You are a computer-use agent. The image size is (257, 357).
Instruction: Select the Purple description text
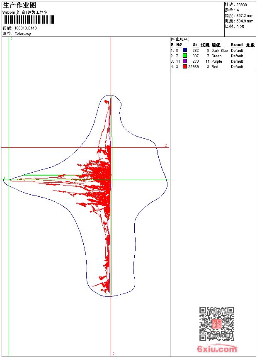tap(216, 61)
